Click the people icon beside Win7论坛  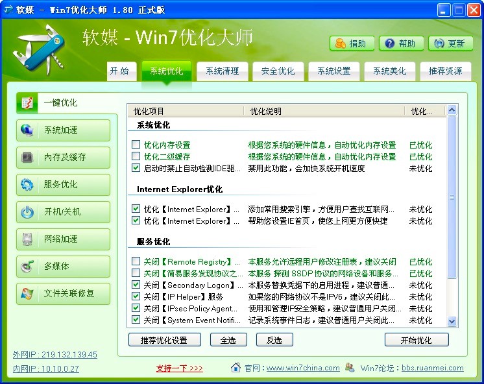(350, 367)
